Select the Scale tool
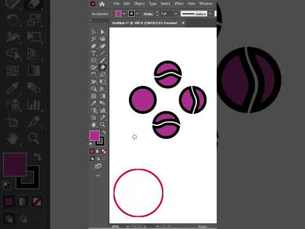The image size is (305, 229). tap(103, 74)
